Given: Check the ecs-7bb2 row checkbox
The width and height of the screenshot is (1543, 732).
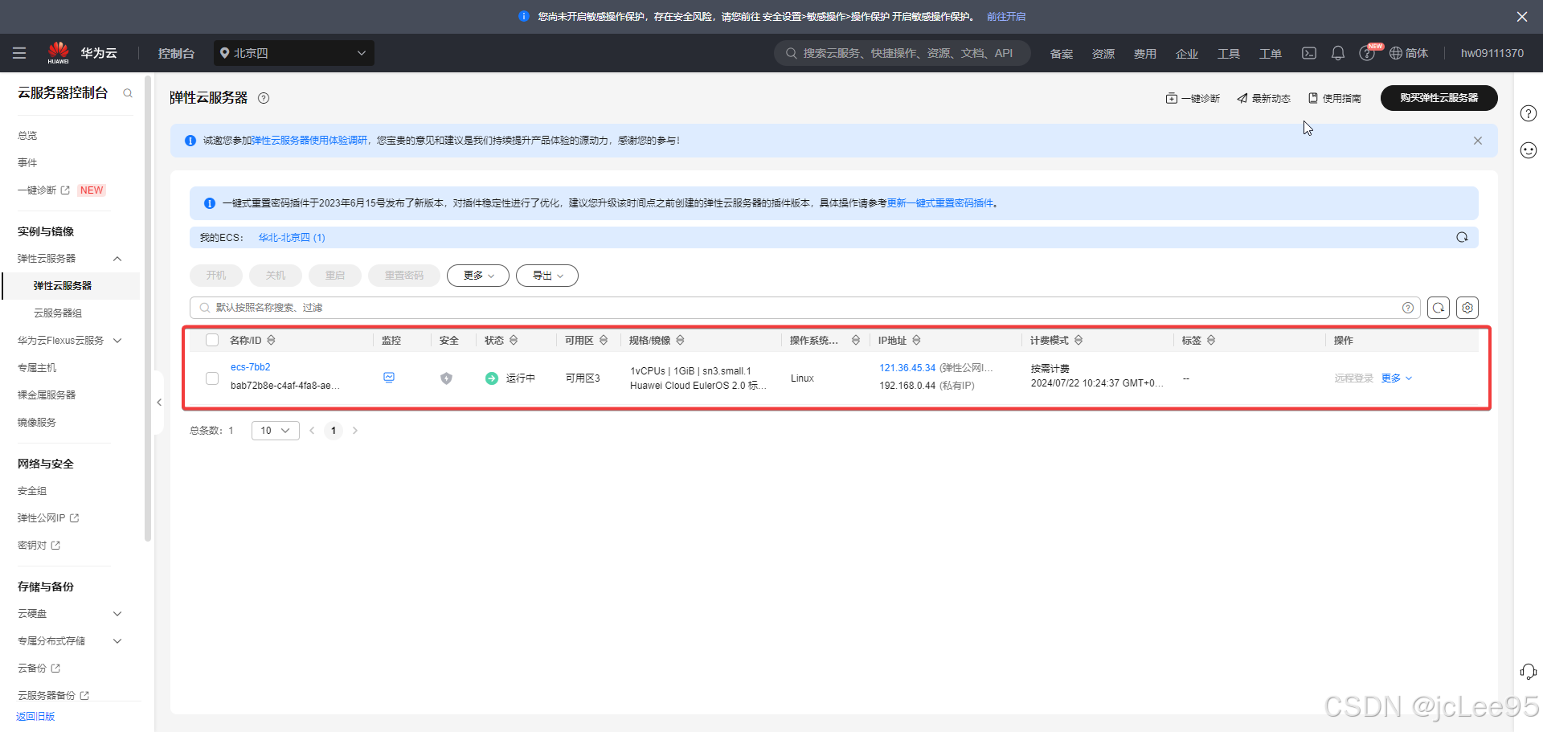Looking at the screenshot, I should 212,378.
